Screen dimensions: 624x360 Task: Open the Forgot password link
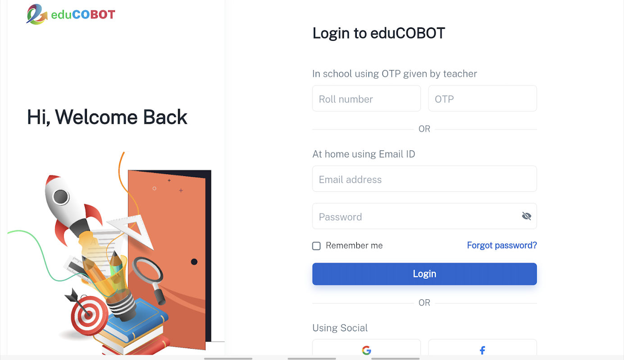tap(502, 245)
